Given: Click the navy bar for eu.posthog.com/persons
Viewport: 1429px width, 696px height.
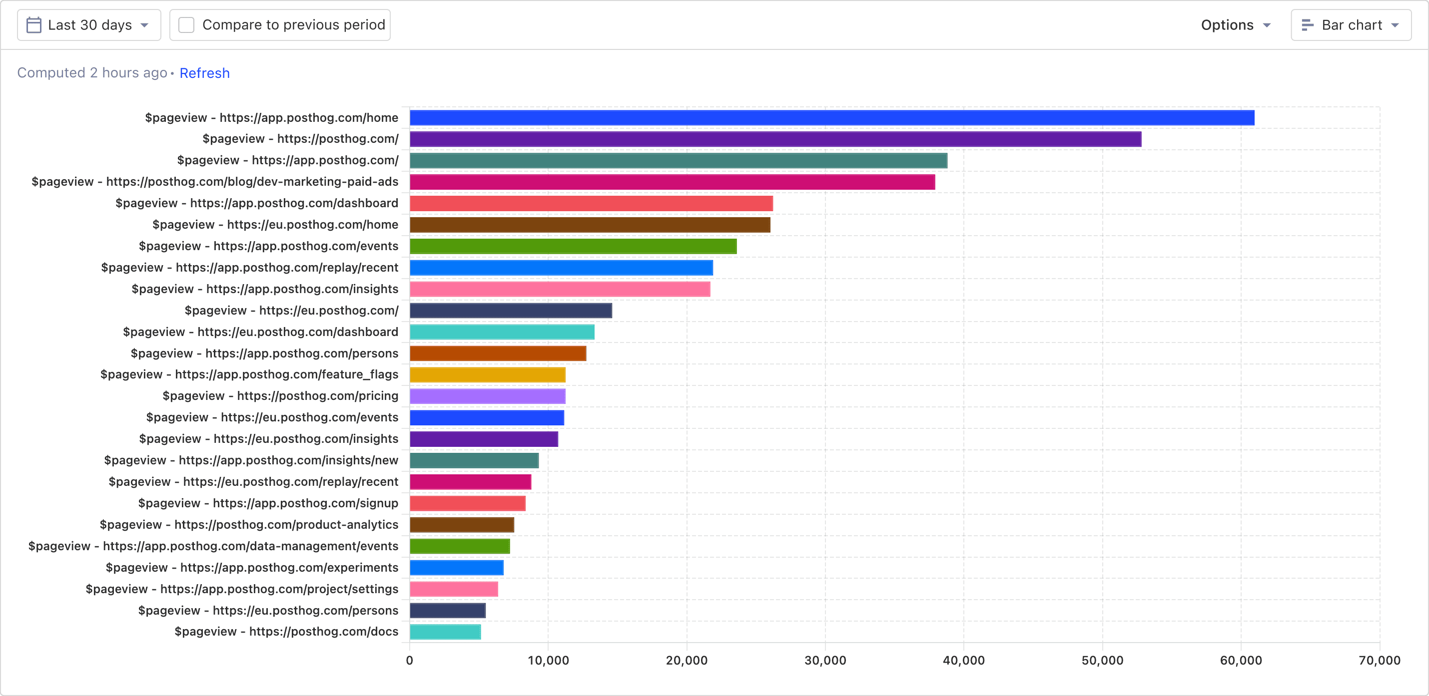Looking at the screenshot, I should click(x=448, y=611).
